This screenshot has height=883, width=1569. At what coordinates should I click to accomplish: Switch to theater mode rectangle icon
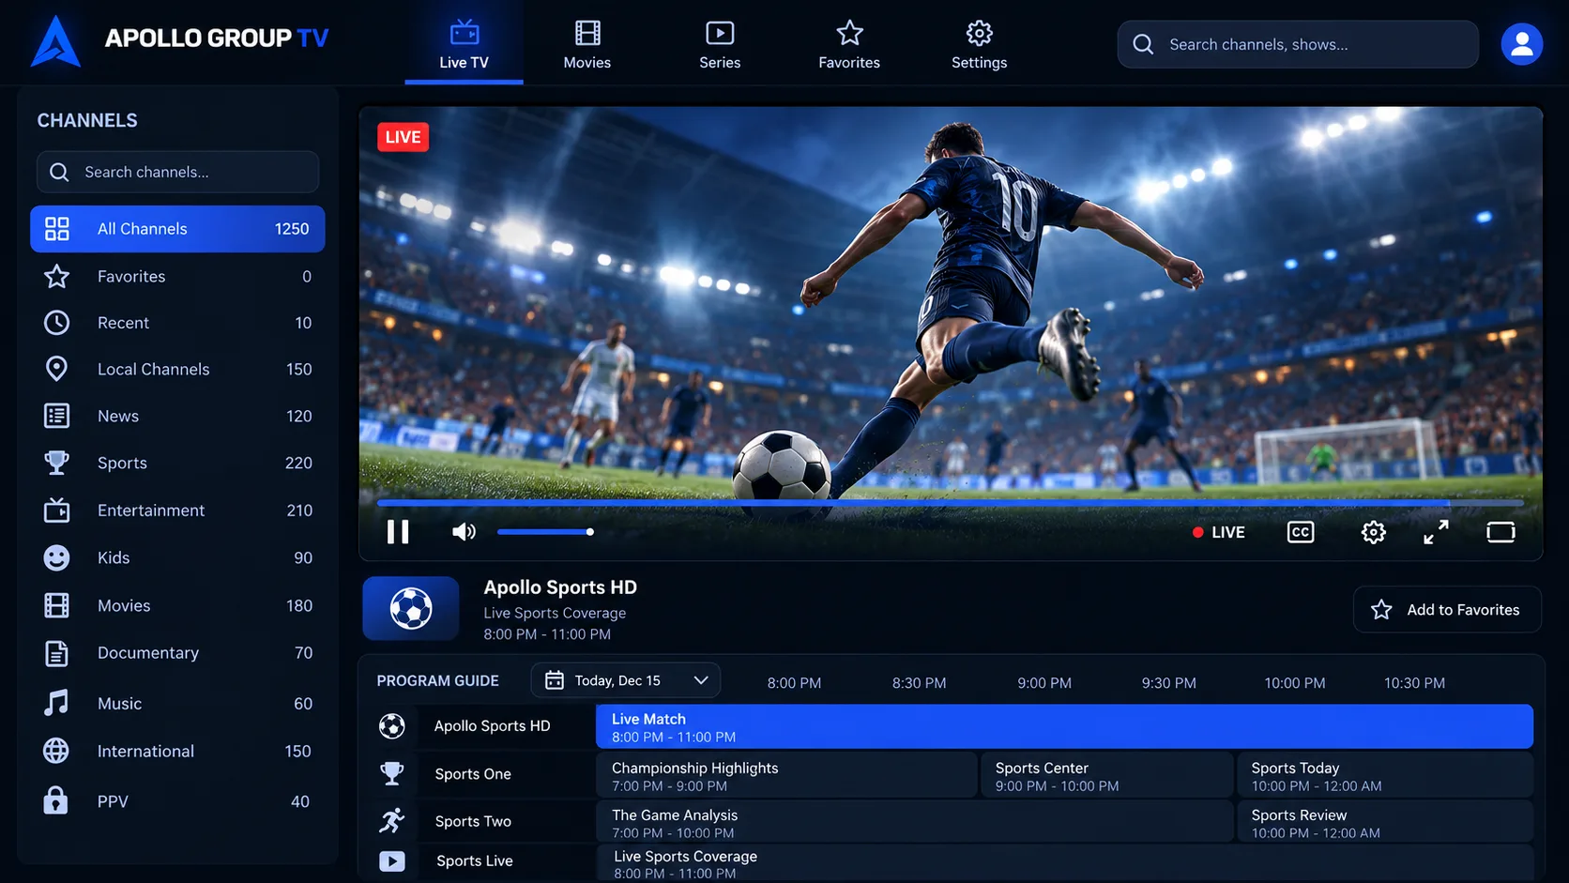tap(1500, 532)
